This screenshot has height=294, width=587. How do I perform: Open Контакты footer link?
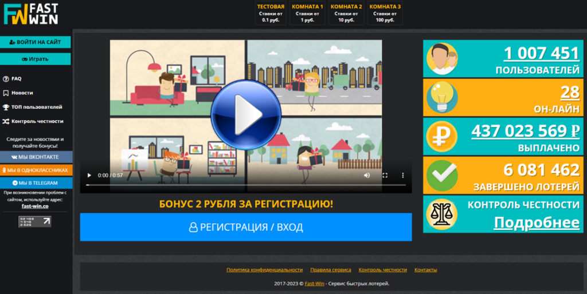[426, 270]
